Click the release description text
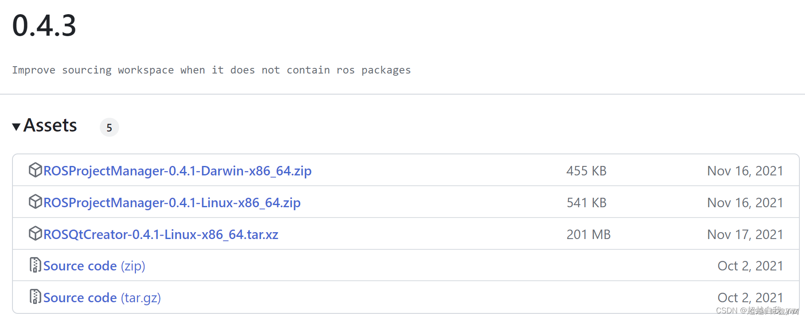The image size is (805, 319). tap(212, 70)
